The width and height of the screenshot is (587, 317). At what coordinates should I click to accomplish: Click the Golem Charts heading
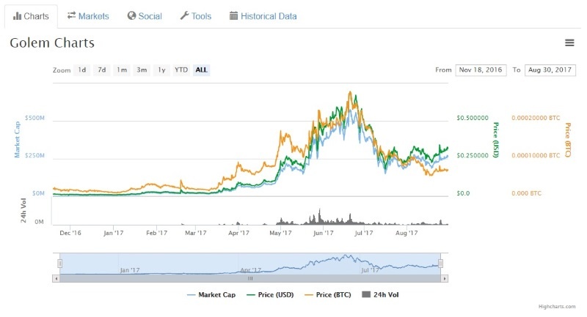(52, 43)
